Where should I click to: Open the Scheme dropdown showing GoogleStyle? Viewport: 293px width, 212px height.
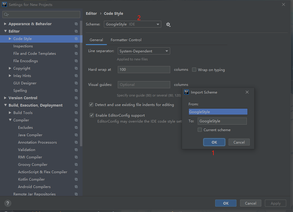[x=133, y=24]
